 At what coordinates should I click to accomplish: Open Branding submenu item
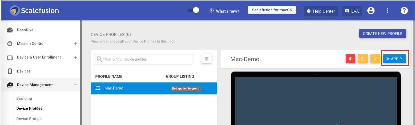(x=24, y=98)
